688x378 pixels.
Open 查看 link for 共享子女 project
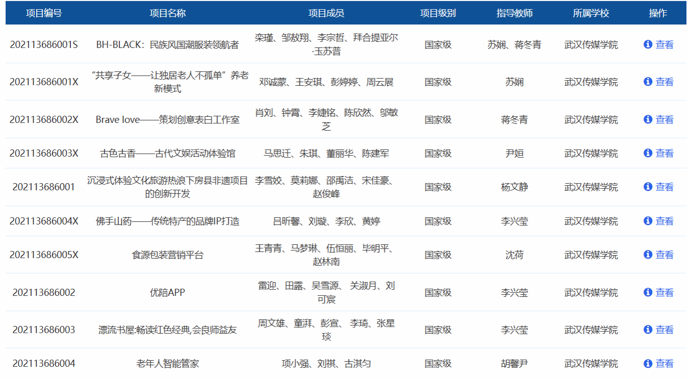pos(664,82)
